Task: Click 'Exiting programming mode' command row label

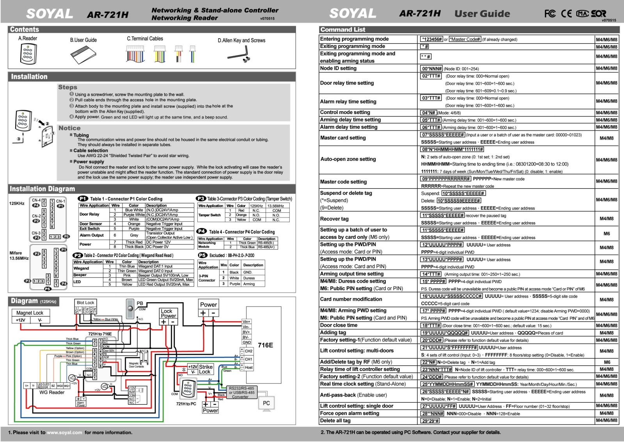Action: [x=353, y=46]
